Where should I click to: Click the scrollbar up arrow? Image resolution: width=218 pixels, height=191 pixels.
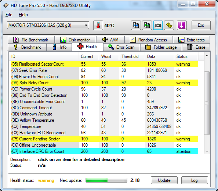(x=207, y=55)
